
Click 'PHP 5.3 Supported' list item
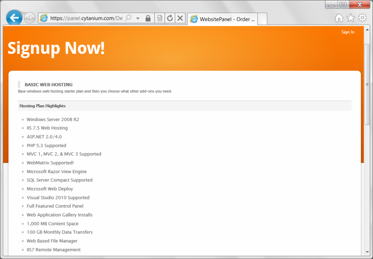tap(46, 146)
